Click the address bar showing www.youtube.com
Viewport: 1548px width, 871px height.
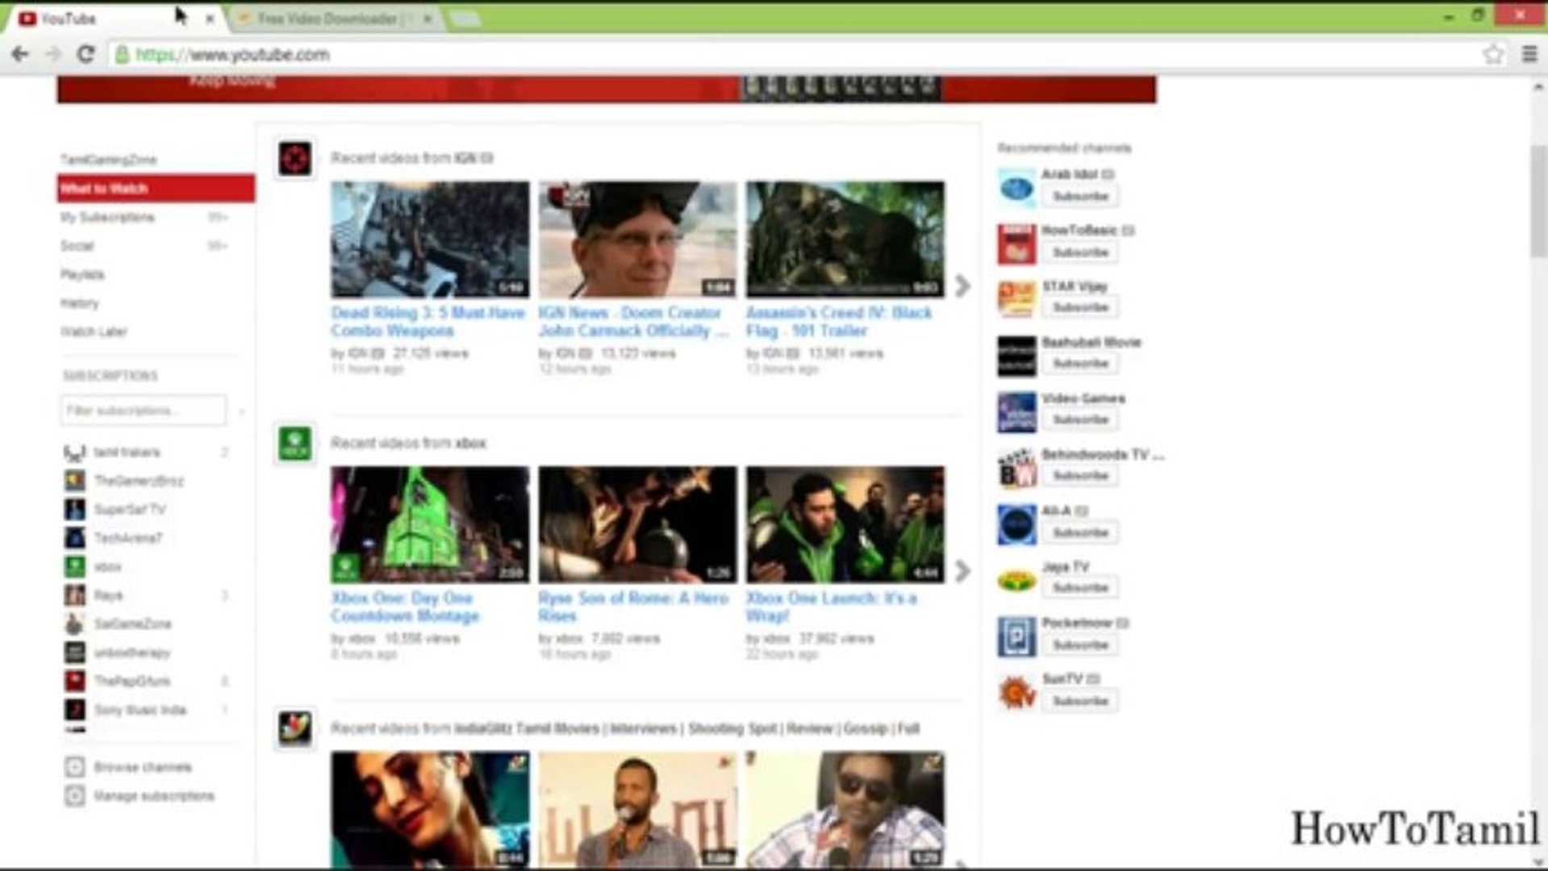coord(795,54)
